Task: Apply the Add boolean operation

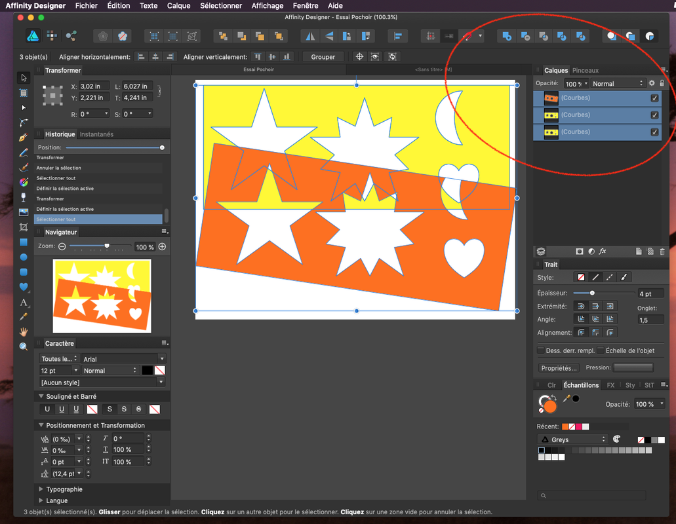Action: pos(507,36)
